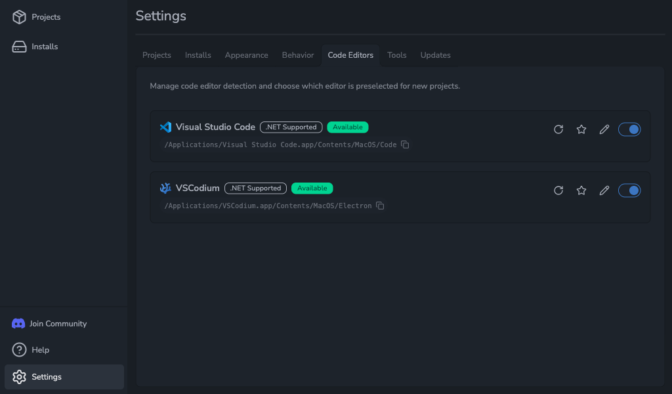Click the Visual Studio Code logo icon
672x394 pixels.
[165, 127]
